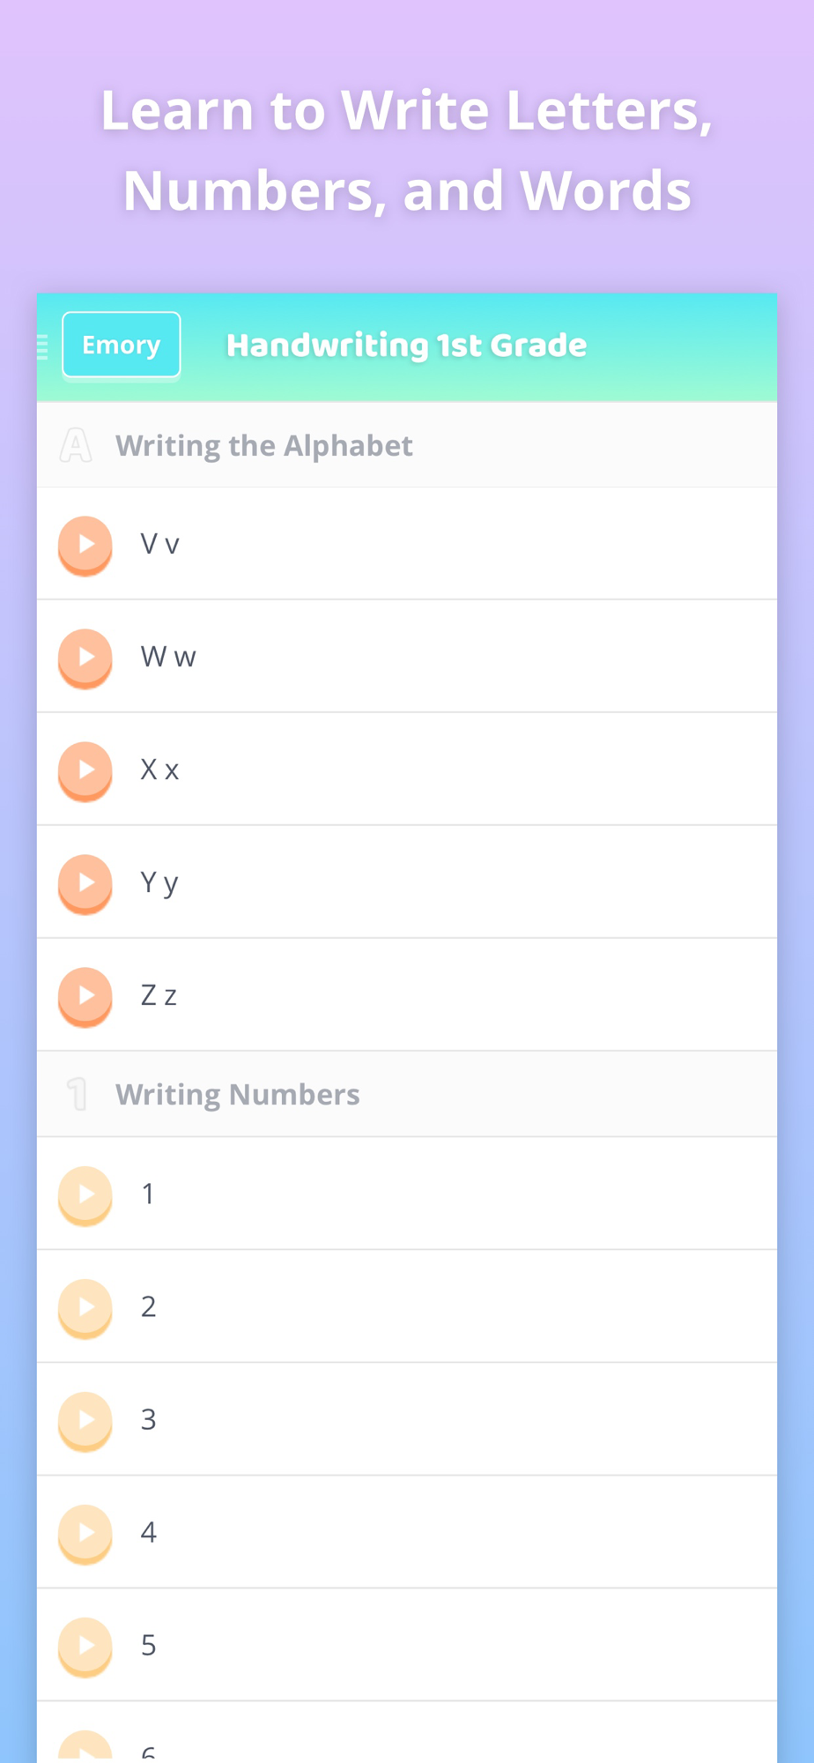
Task: Click the Writing the Alphabet header icon
Action: click(x=76, y=445)
